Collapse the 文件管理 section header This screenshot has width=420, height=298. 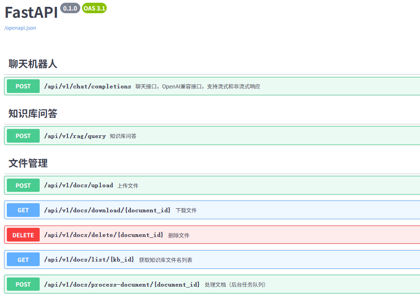(28, 163)
